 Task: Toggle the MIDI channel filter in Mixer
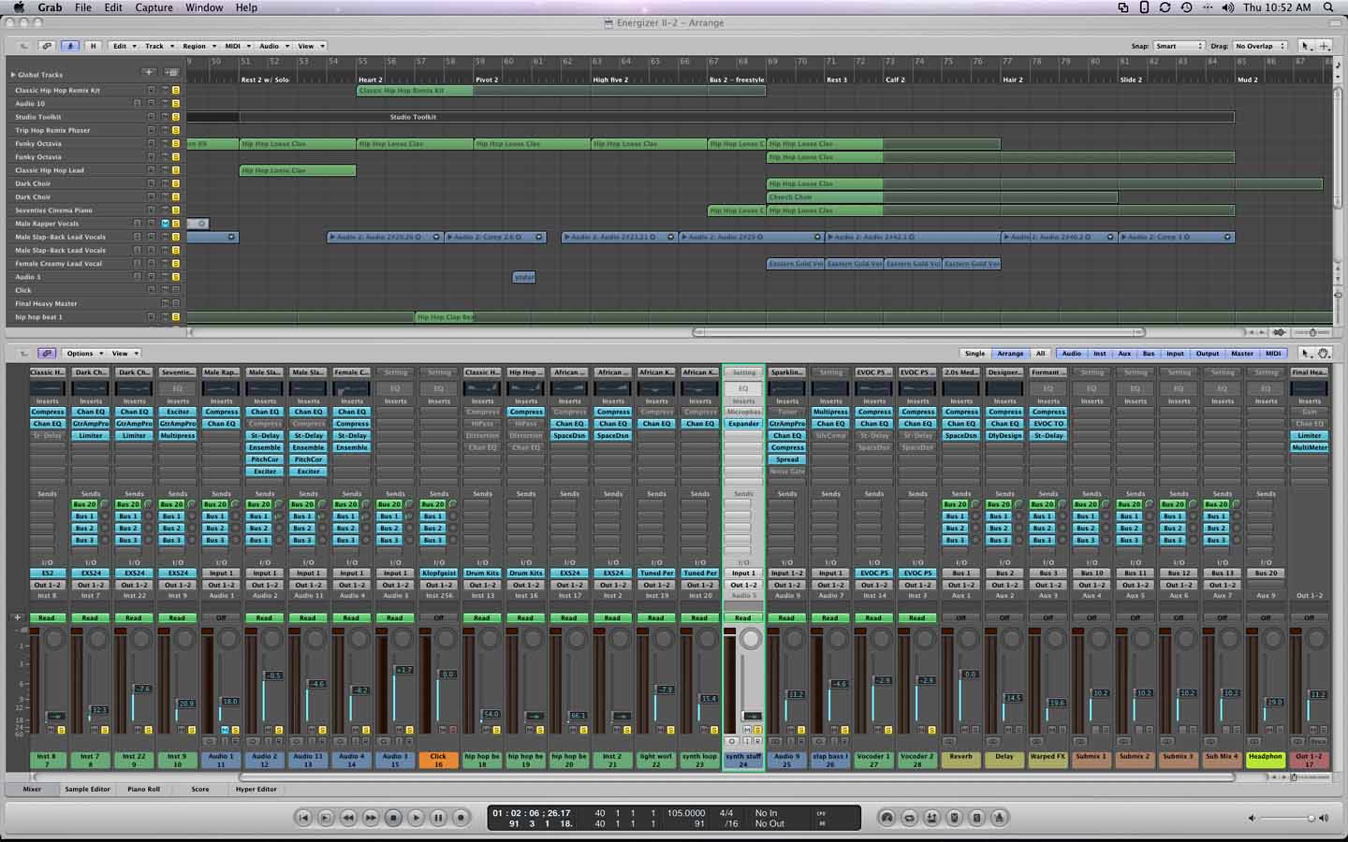coord(1273,354)
